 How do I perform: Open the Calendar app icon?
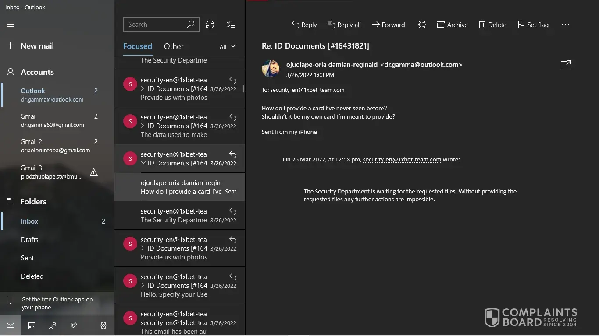pyautogui.click(x=32, y=325)
